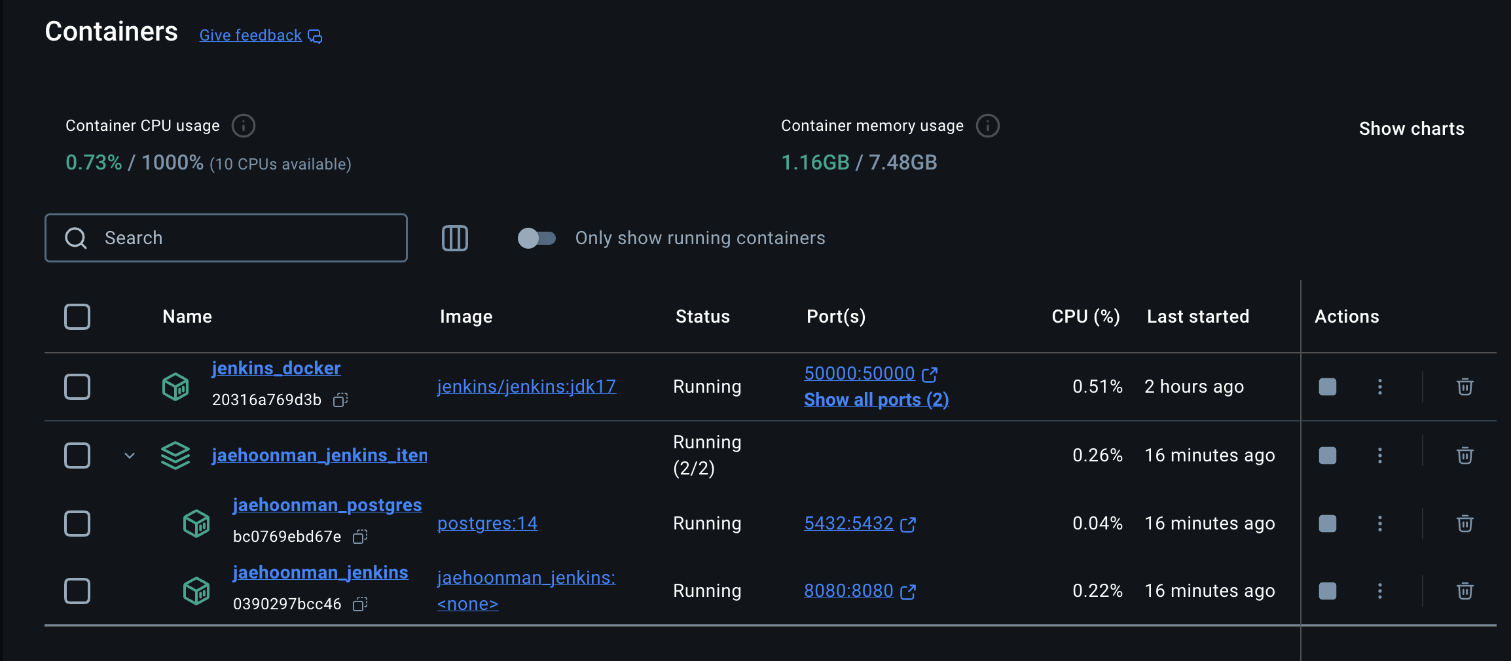Open more actions for jaehoonman_jenkins_item stack

click(1380, 456)
